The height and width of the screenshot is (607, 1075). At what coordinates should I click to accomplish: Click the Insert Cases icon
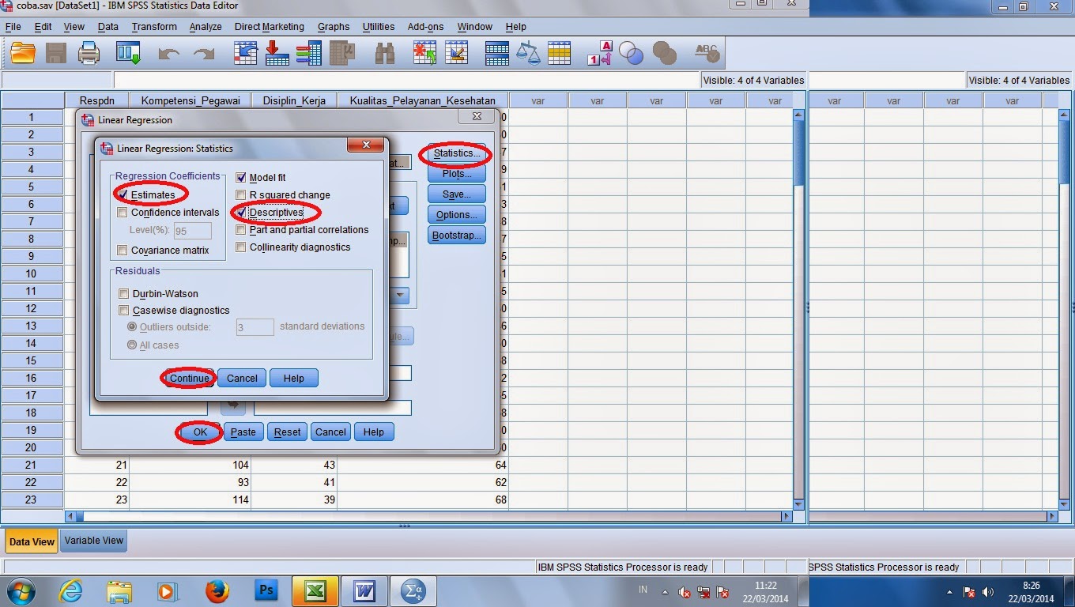[424, 54]
